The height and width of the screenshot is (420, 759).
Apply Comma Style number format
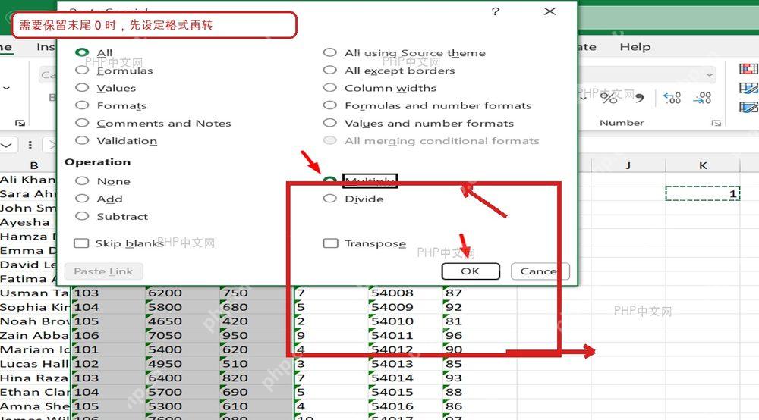click(639, 98)
